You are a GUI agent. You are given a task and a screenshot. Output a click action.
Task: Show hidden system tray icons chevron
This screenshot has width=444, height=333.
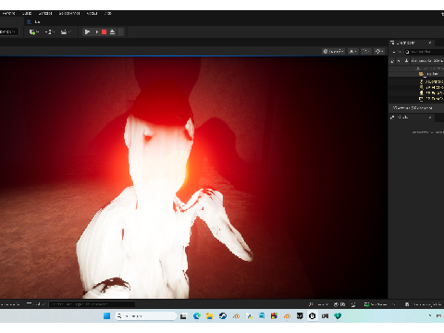tap(430, 316)
